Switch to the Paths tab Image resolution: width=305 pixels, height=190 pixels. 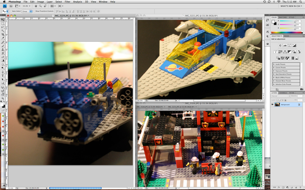click(292, 93)
